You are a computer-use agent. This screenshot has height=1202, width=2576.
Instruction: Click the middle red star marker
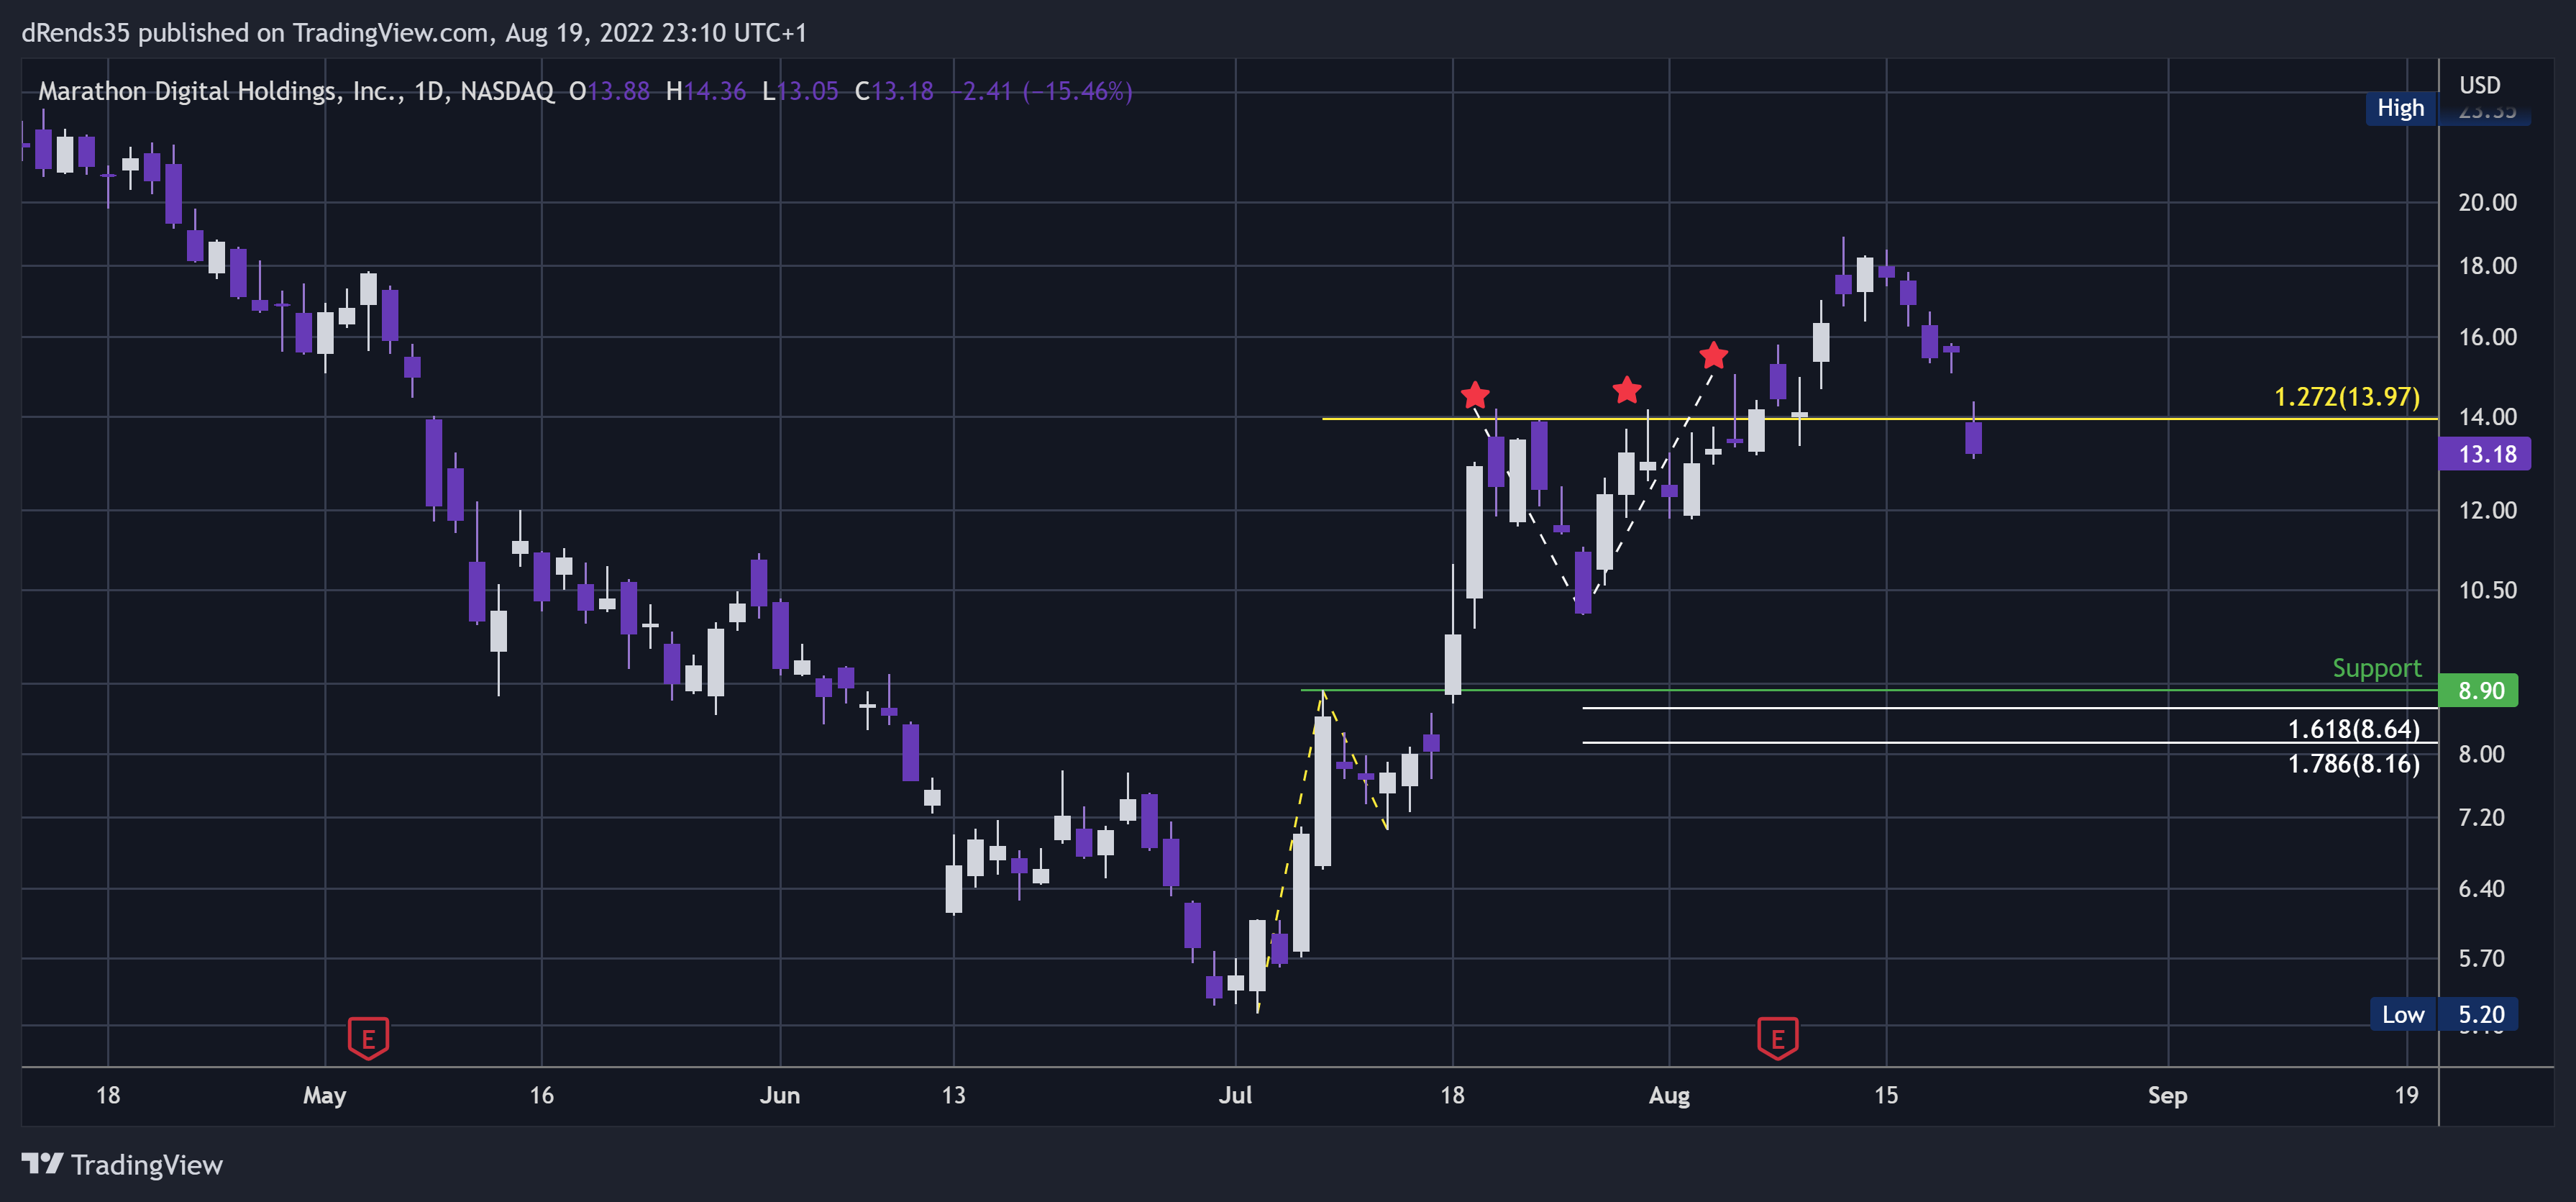tap(1627, 390)
